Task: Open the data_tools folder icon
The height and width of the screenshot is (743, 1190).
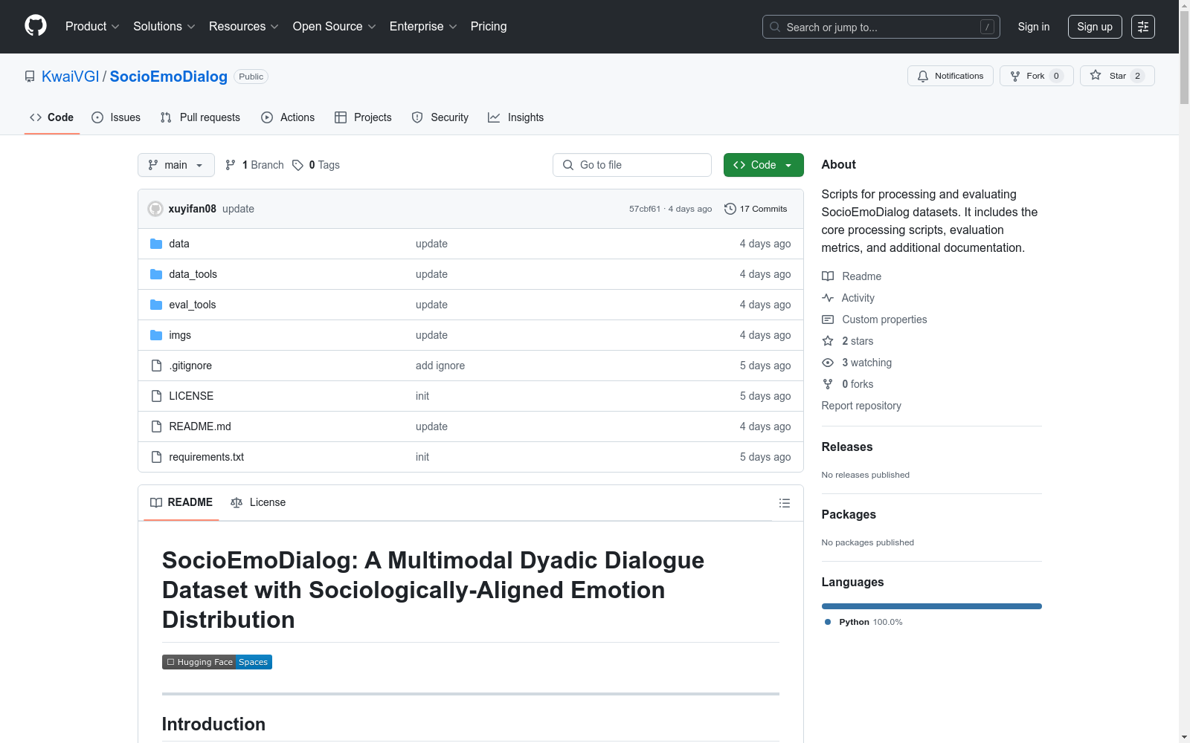Action: coord(156,274)
